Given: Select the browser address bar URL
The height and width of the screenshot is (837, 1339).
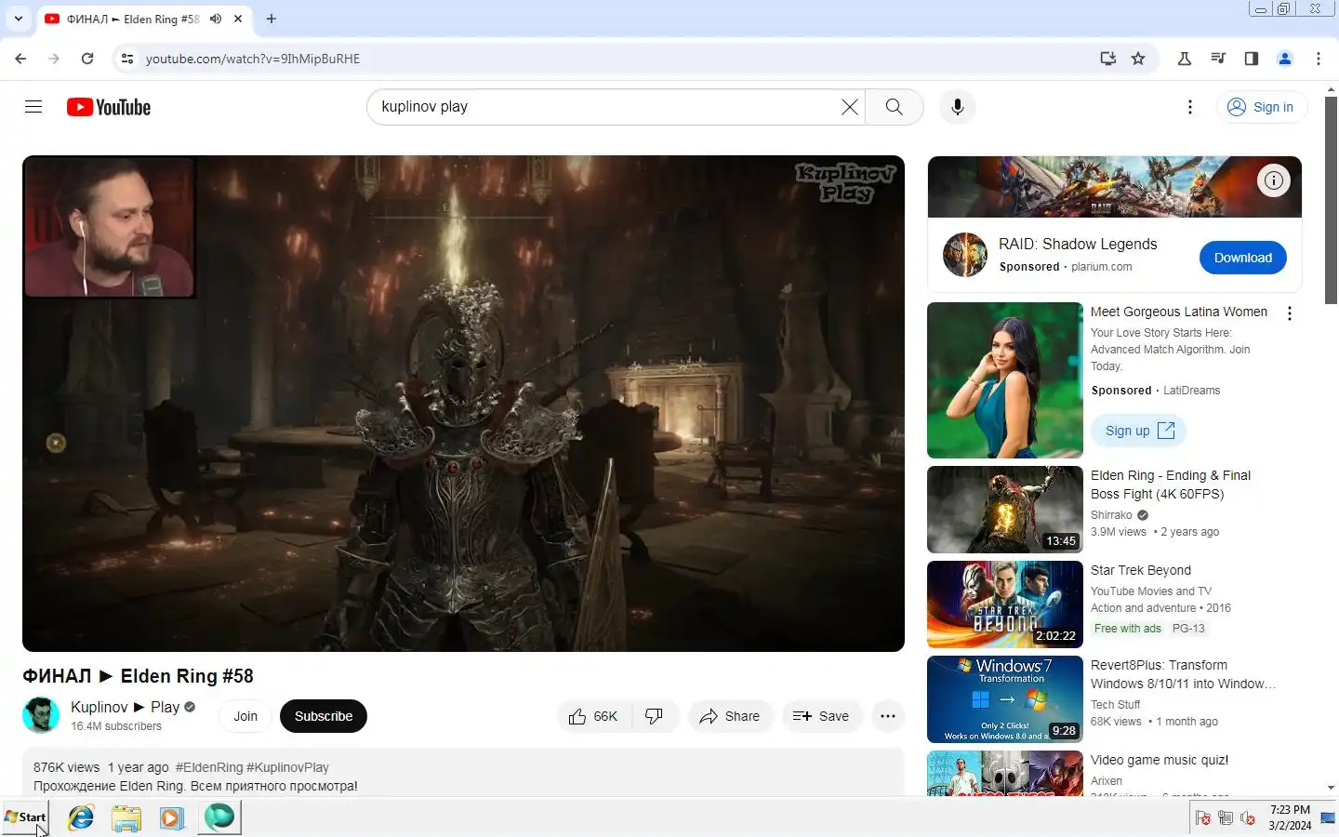Looking at the screenshot, I should [x=252, y=59].
